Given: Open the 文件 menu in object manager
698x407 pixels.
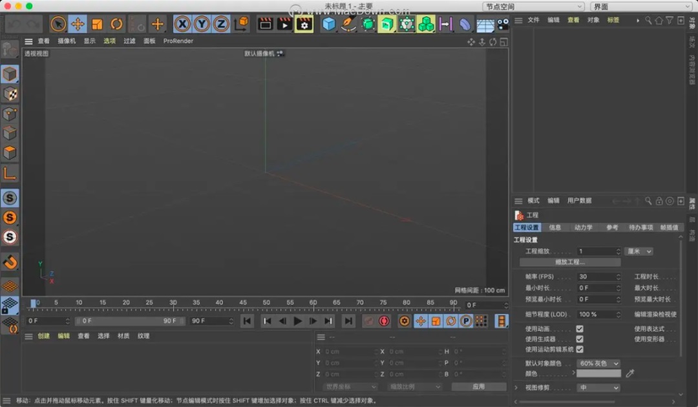Looking at the screenshot, I should coord(533,20).
